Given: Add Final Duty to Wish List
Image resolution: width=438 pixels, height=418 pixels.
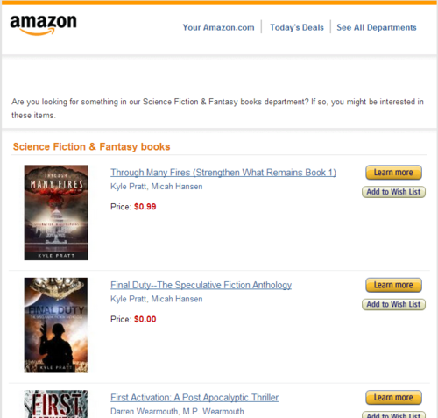Looking at the screenshot, I should pyautogui.click(x=393, y=304).
